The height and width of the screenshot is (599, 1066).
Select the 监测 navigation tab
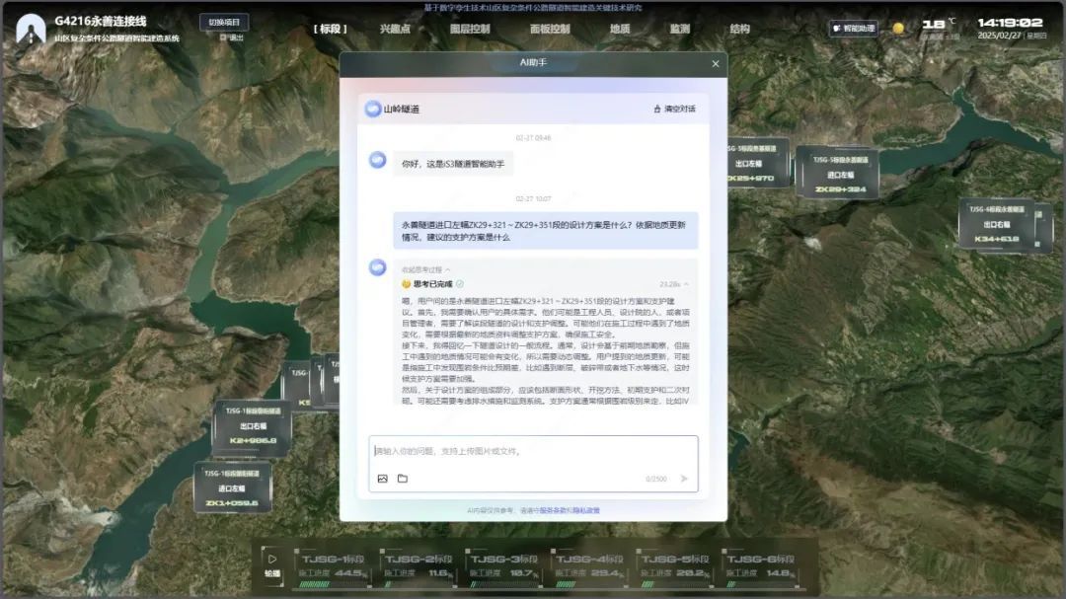(679, 29)
